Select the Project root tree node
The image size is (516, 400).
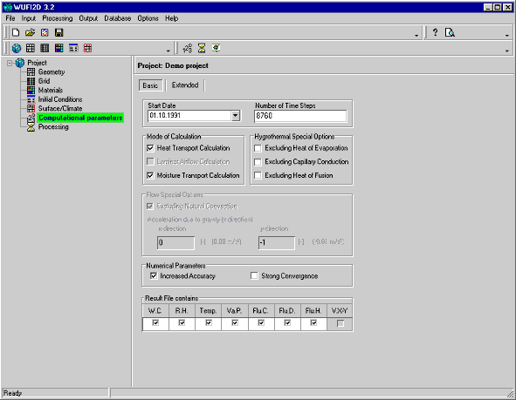point(37,63)
